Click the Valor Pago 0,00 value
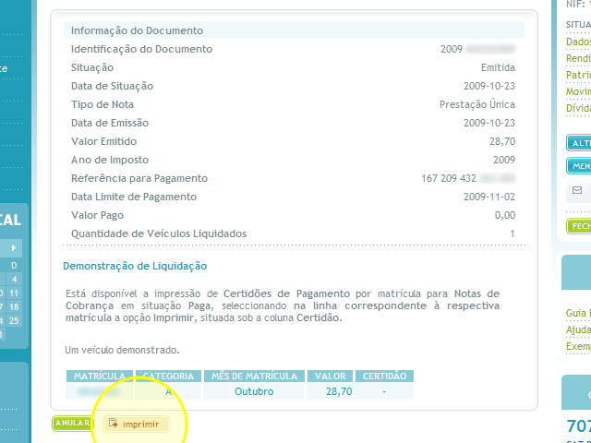This screenshot has height=443, width=591. tap(505, 215)
